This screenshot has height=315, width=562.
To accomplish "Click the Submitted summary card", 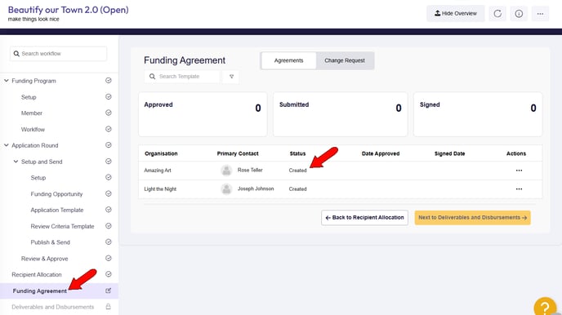I will tap(340, 114).
